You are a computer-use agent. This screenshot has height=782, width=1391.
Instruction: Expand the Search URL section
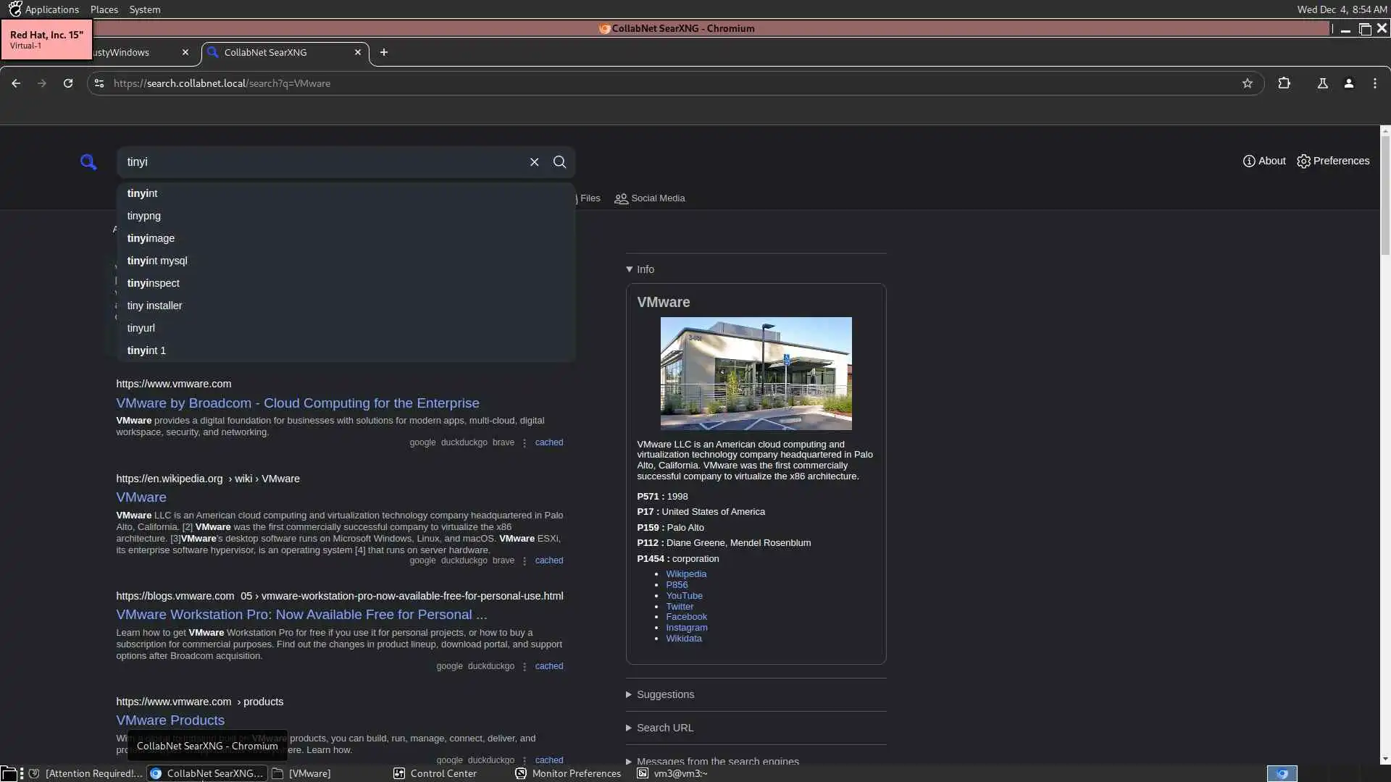coord(664,728)
